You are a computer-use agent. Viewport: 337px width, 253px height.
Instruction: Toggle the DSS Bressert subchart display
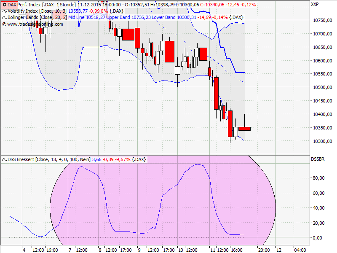pyautogui.click(x=4, y=159)
